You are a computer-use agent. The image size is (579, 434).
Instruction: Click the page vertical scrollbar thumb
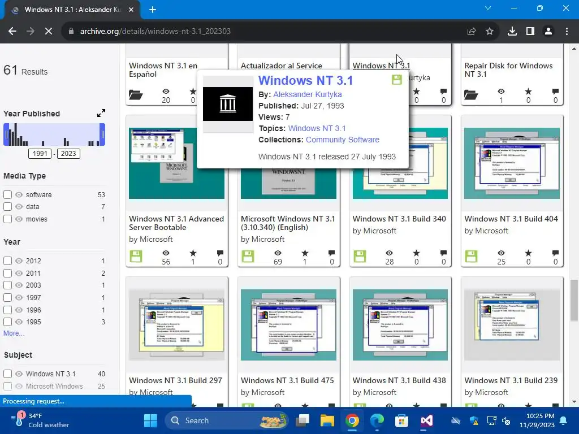click(x=573, y=301)
